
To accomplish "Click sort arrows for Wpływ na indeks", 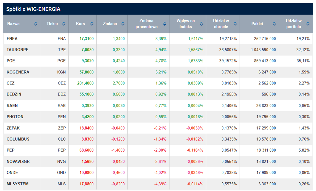I will (201, 24).
